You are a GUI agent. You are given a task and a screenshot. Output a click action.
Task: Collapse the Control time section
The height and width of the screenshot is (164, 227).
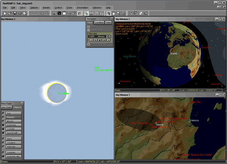coord(88,30)
